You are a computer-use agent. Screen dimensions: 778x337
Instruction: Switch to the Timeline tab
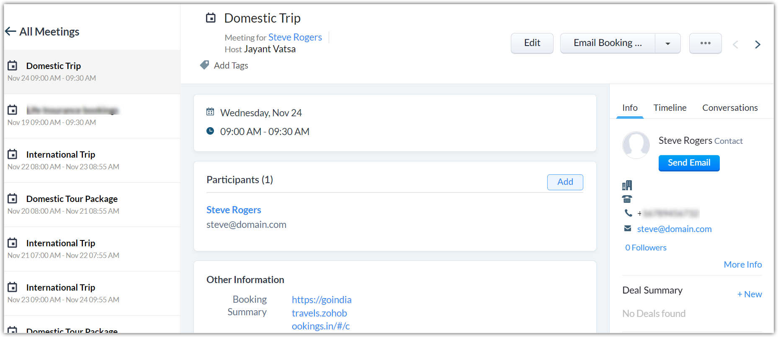pyautogui.click(x=670, y=108)
